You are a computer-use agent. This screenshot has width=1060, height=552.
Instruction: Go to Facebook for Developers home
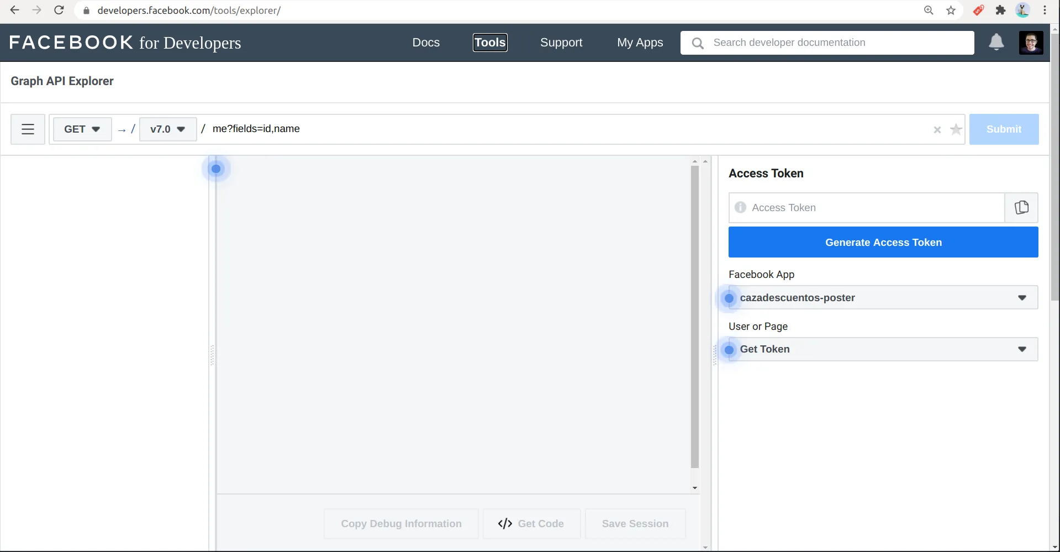coord(125,43)
